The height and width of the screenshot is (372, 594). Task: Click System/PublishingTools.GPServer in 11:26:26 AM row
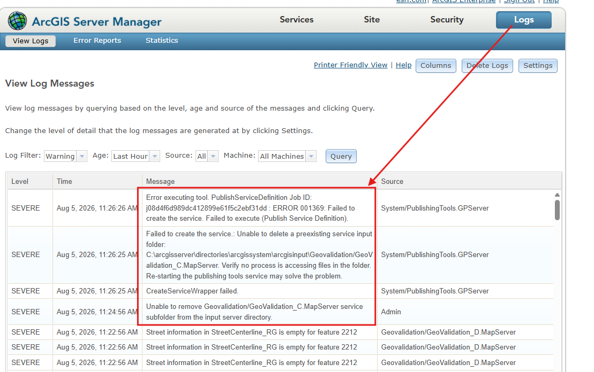tap(435, 208)
